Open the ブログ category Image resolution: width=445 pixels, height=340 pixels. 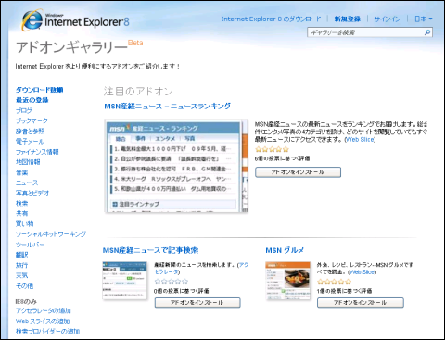[x=24, y=110]
